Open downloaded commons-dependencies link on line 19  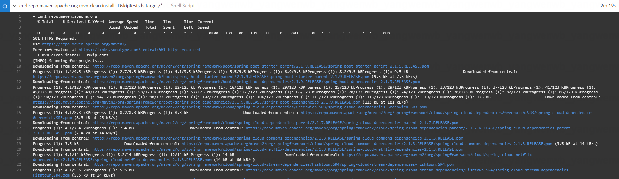[x=367, y=144]
